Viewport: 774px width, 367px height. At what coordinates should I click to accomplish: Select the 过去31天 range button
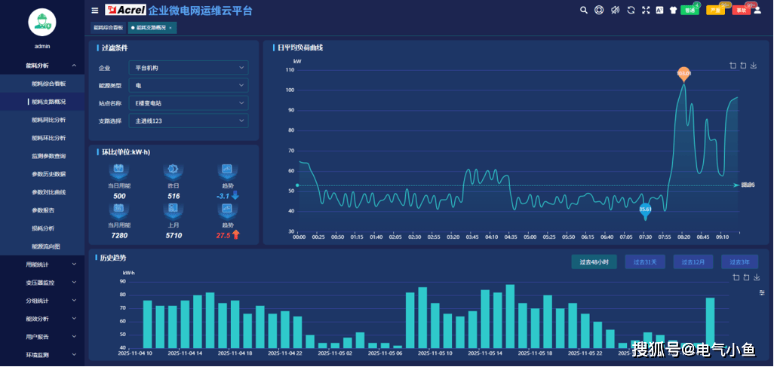coord(645,262)
